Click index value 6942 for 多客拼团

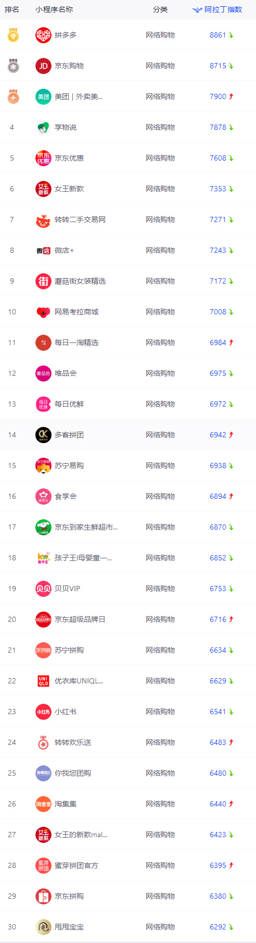click(218, 435)
